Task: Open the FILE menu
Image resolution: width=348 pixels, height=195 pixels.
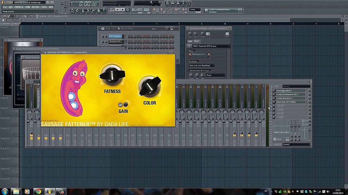Action: pos(5,7)
